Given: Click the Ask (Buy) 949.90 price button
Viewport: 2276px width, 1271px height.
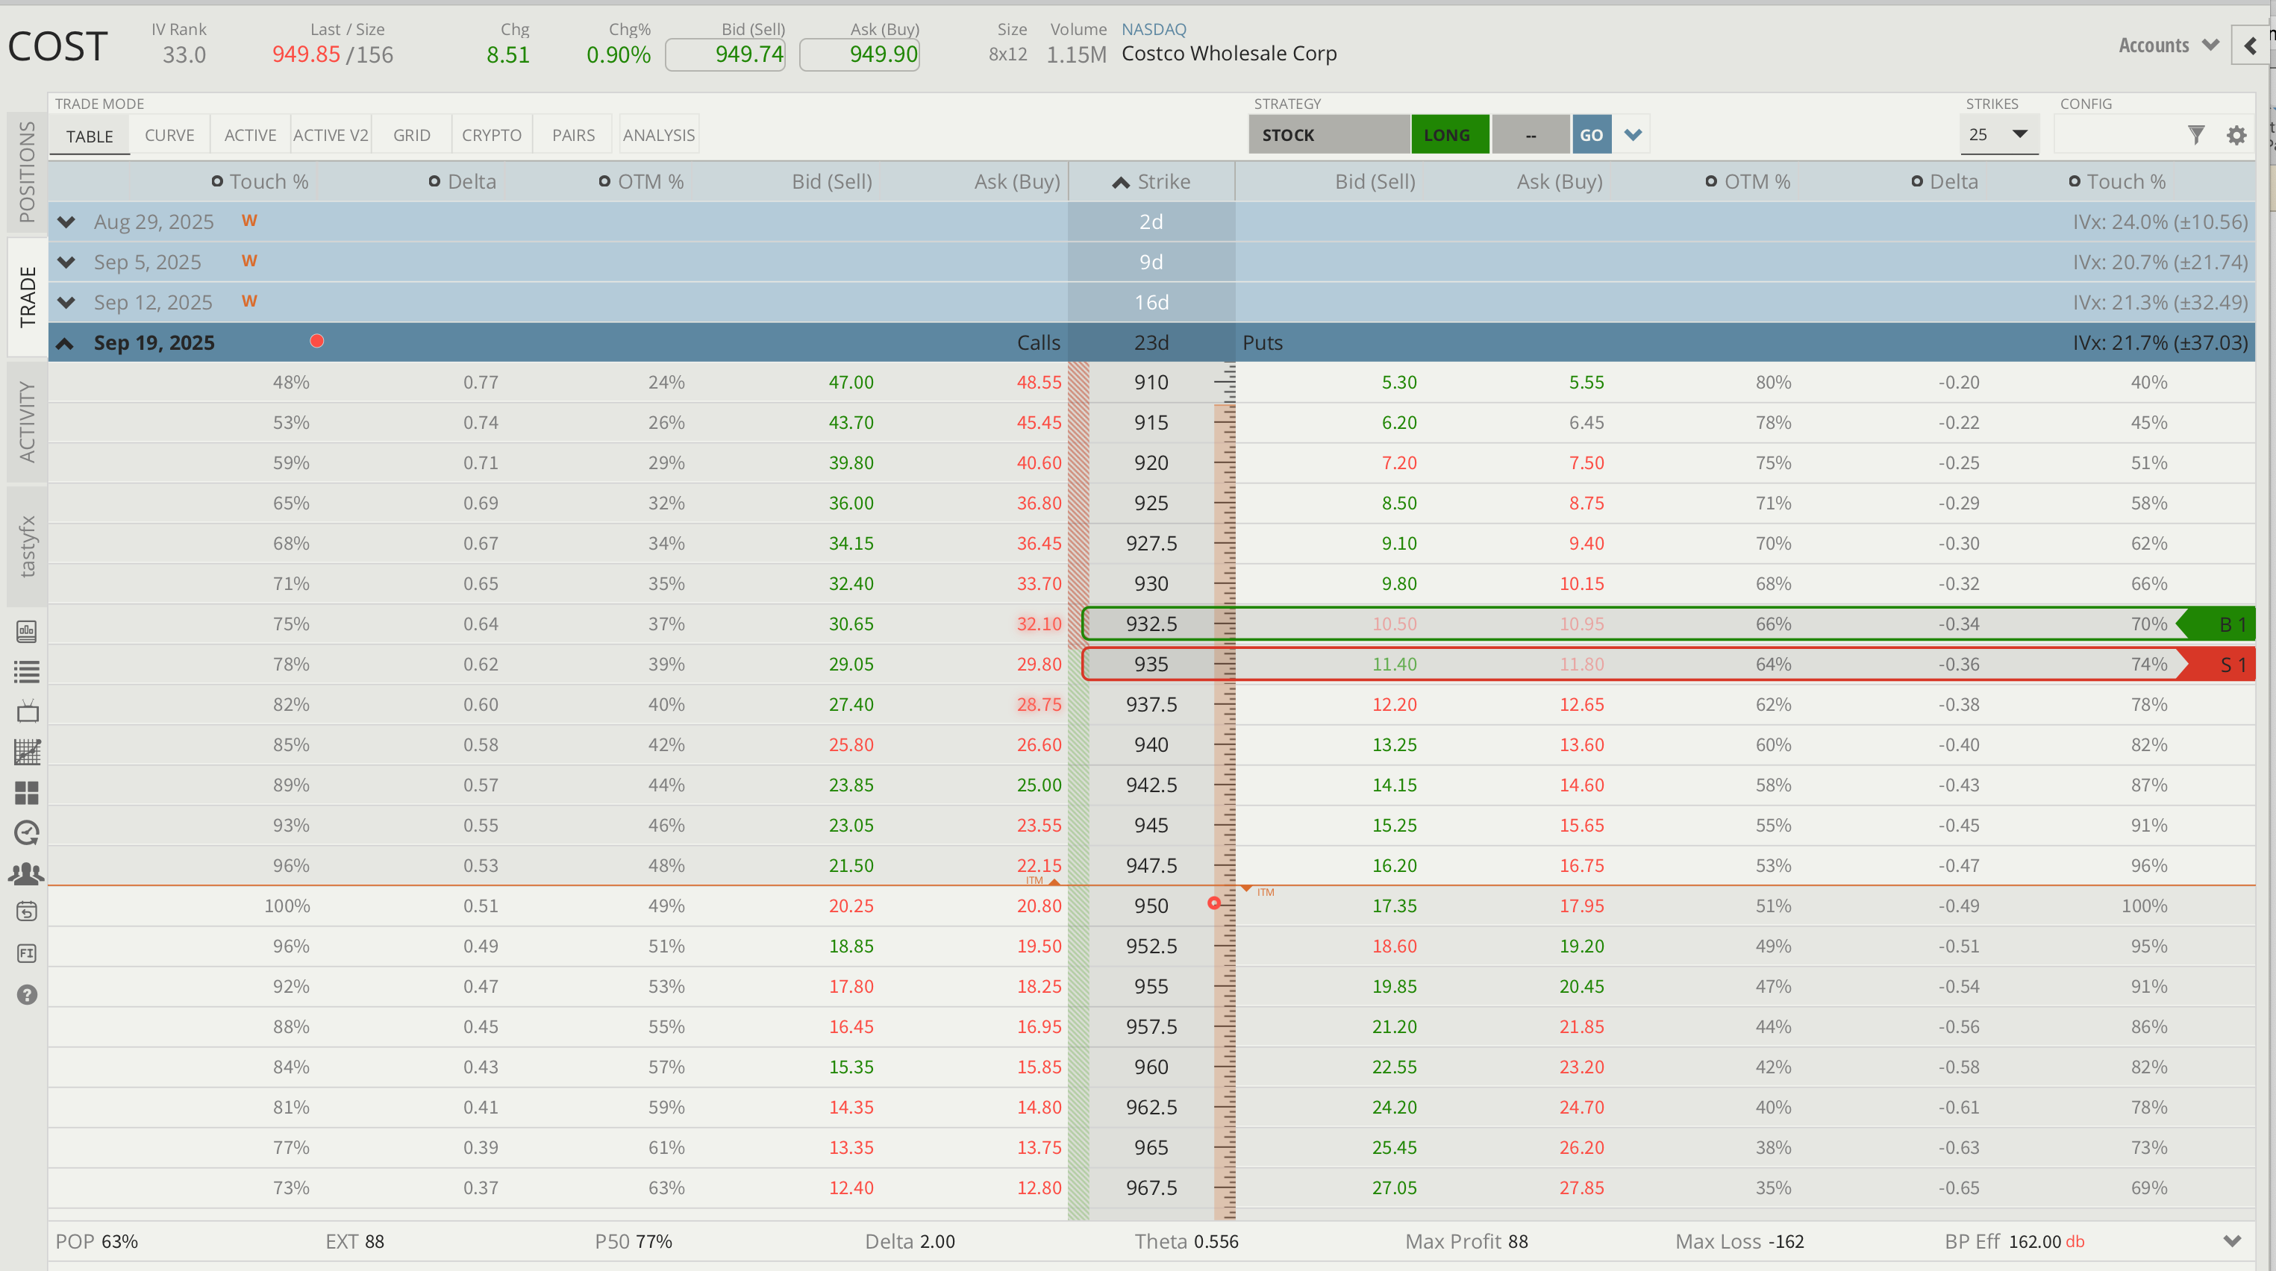Looking at the screenshot, I should [860, 54].
